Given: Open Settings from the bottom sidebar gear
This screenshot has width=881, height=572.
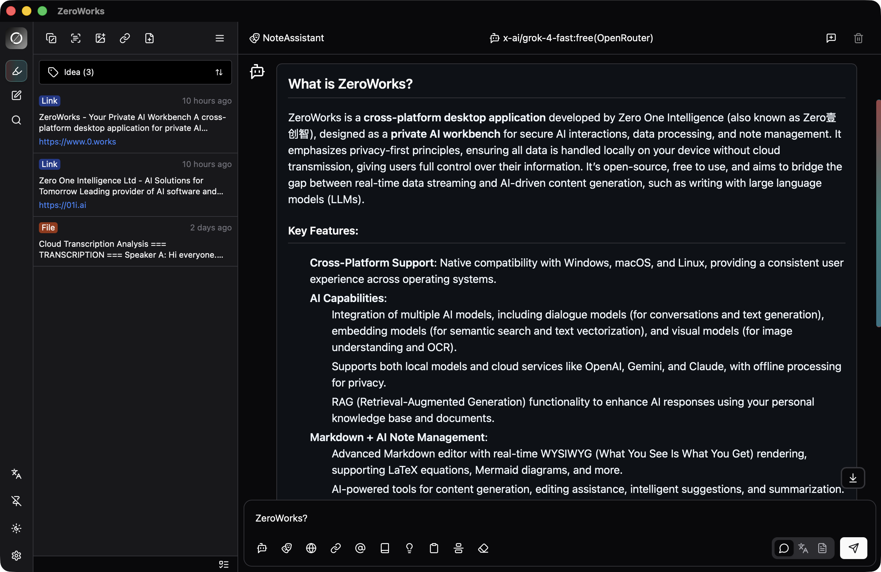Looking at the screenshot, I should (x=16, y=556).
